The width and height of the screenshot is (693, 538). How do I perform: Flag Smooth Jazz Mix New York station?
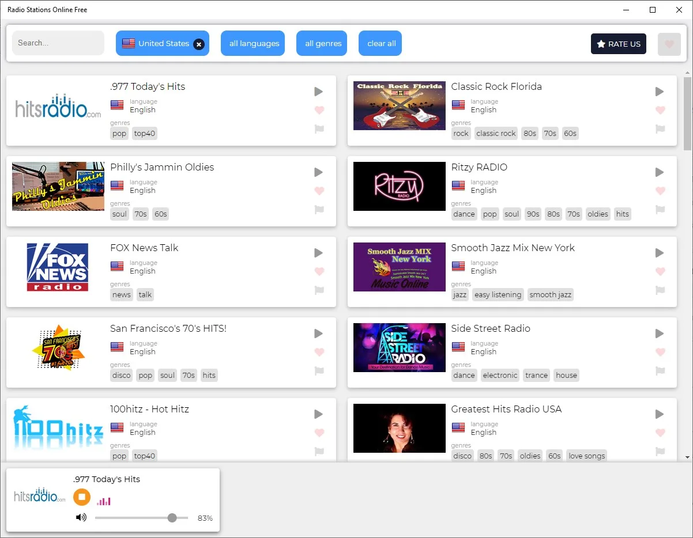coord(660,290)
